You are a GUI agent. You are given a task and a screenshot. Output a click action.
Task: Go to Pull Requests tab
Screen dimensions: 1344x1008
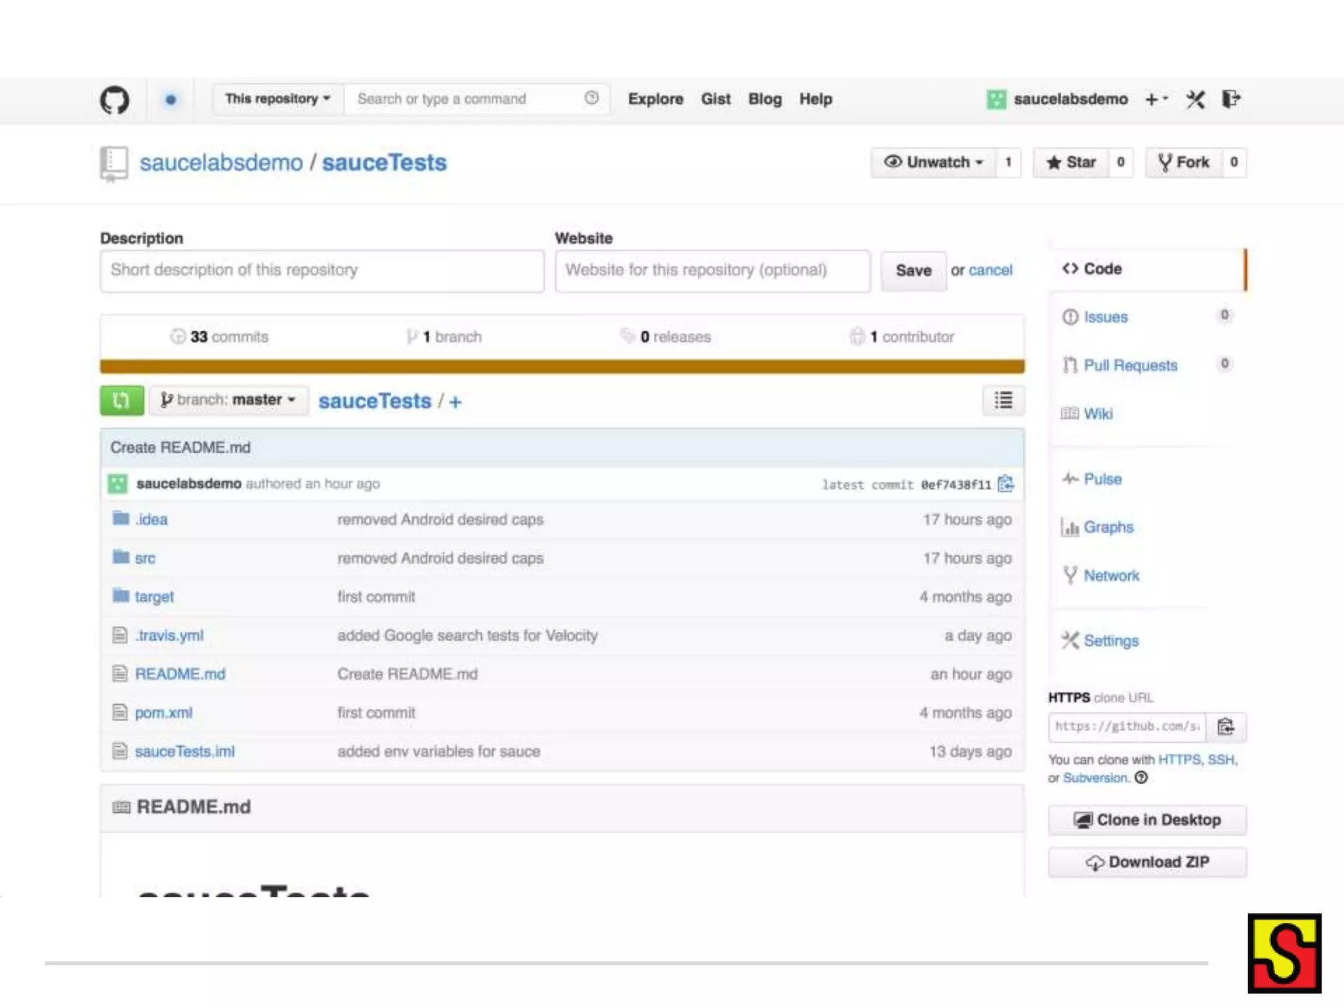pos(1130,366)
